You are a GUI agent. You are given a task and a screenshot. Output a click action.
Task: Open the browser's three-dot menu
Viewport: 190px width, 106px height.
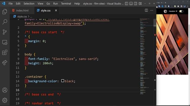click(188, 6)
